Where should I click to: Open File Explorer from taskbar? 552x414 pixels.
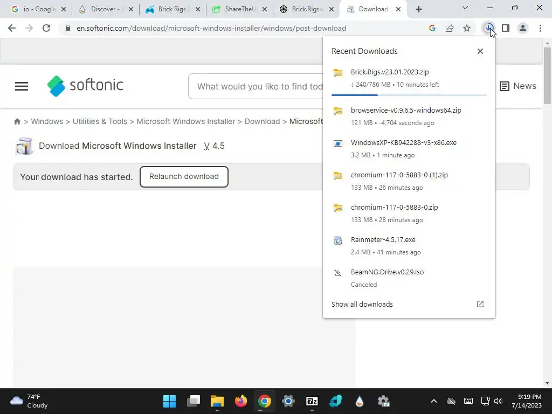pos(217,401)
